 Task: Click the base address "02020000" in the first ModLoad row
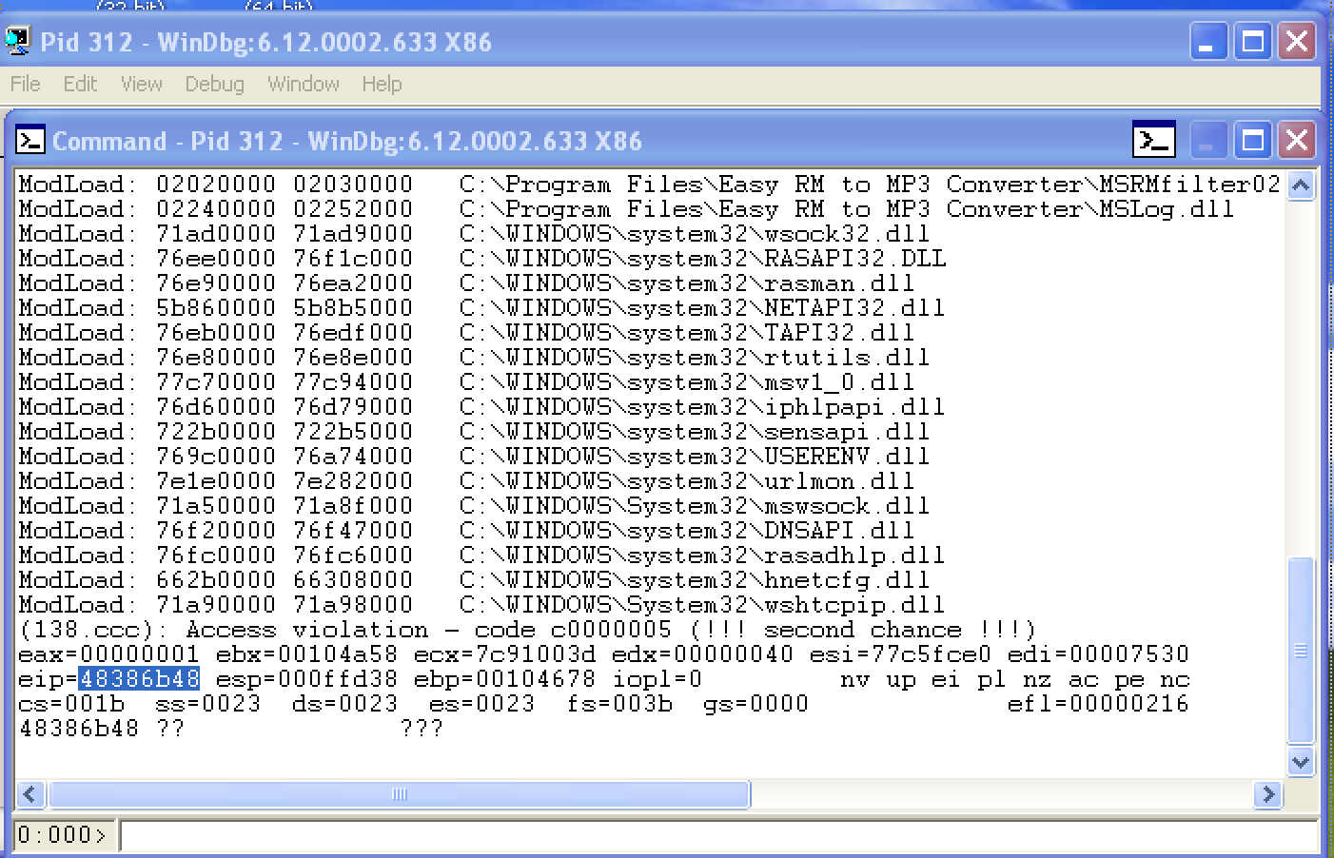click(x=215, y=185)
